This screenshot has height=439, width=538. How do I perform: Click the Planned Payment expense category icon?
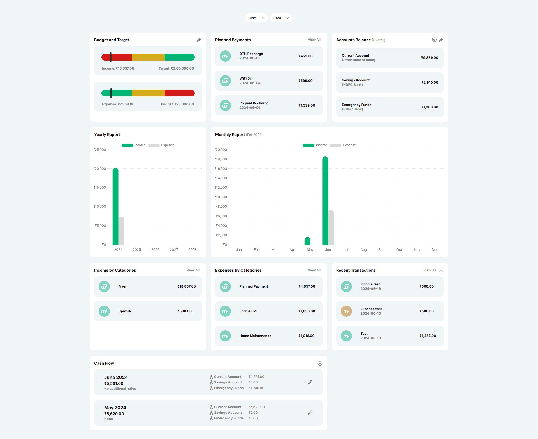point(225,286)
